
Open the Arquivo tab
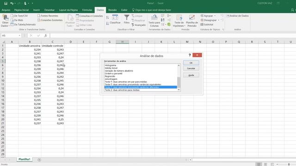[x=6, y=10]
